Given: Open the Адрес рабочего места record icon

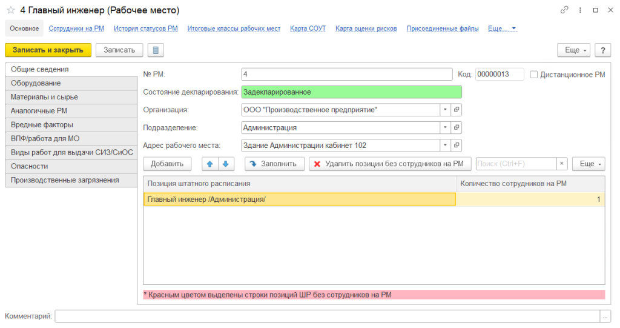Looking at the screenshot, I should (457, 146).
